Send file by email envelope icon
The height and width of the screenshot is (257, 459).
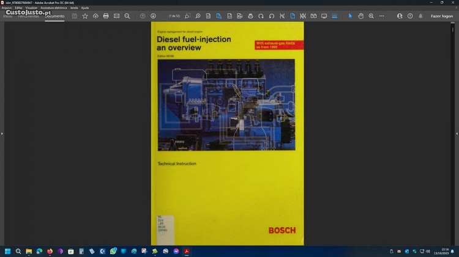(x=116, y=16)
